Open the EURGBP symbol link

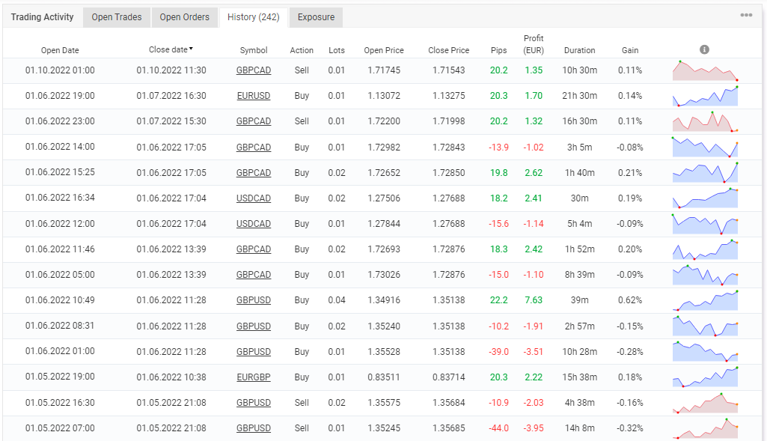click(254, 377)
